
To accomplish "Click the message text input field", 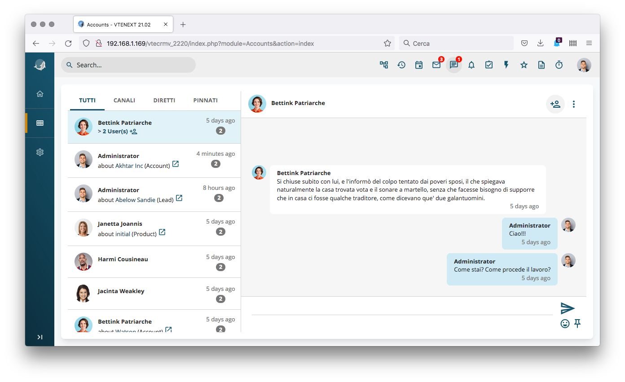I will [401, 309].
